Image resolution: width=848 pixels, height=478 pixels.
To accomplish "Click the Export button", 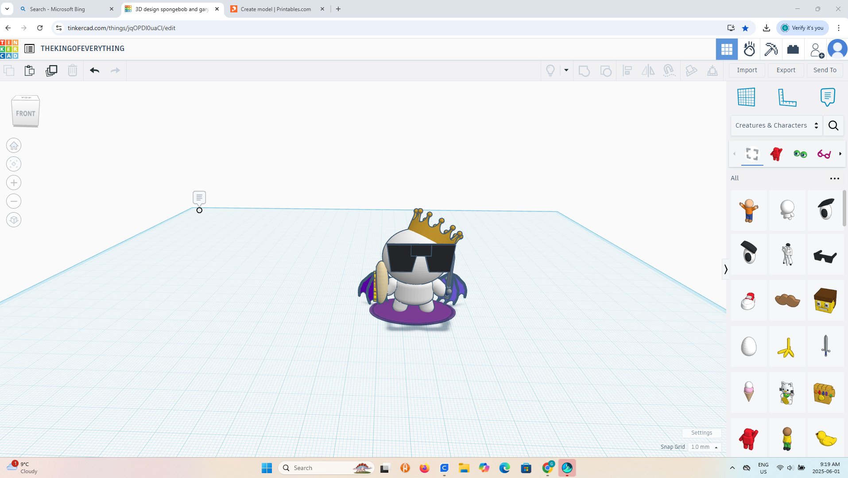I will point(786,70).
